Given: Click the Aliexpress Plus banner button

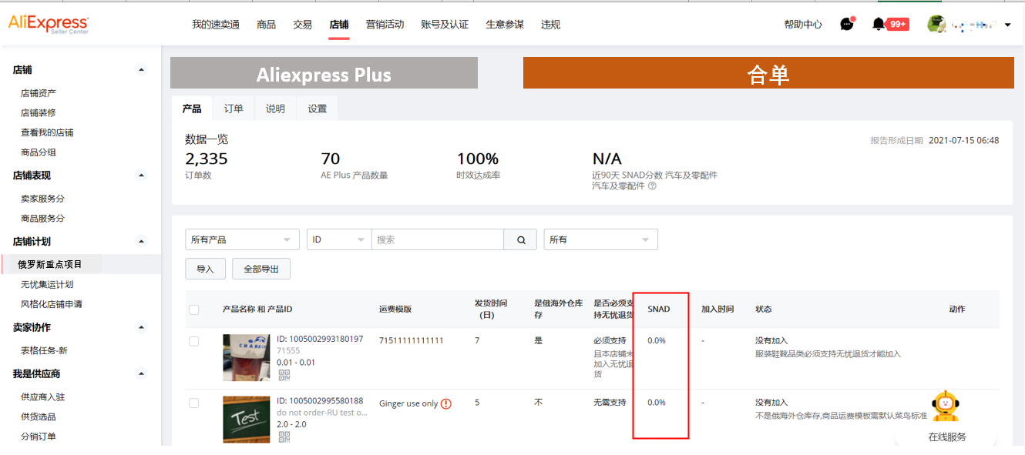Looking at the screenshot, I should 324,73.
